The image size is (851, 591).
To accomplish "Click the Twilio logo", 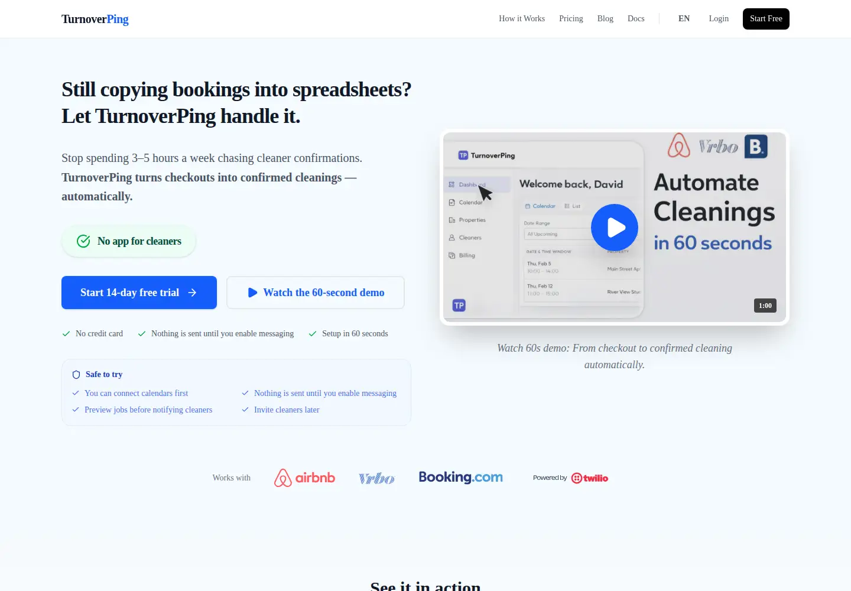I will 590,478.
